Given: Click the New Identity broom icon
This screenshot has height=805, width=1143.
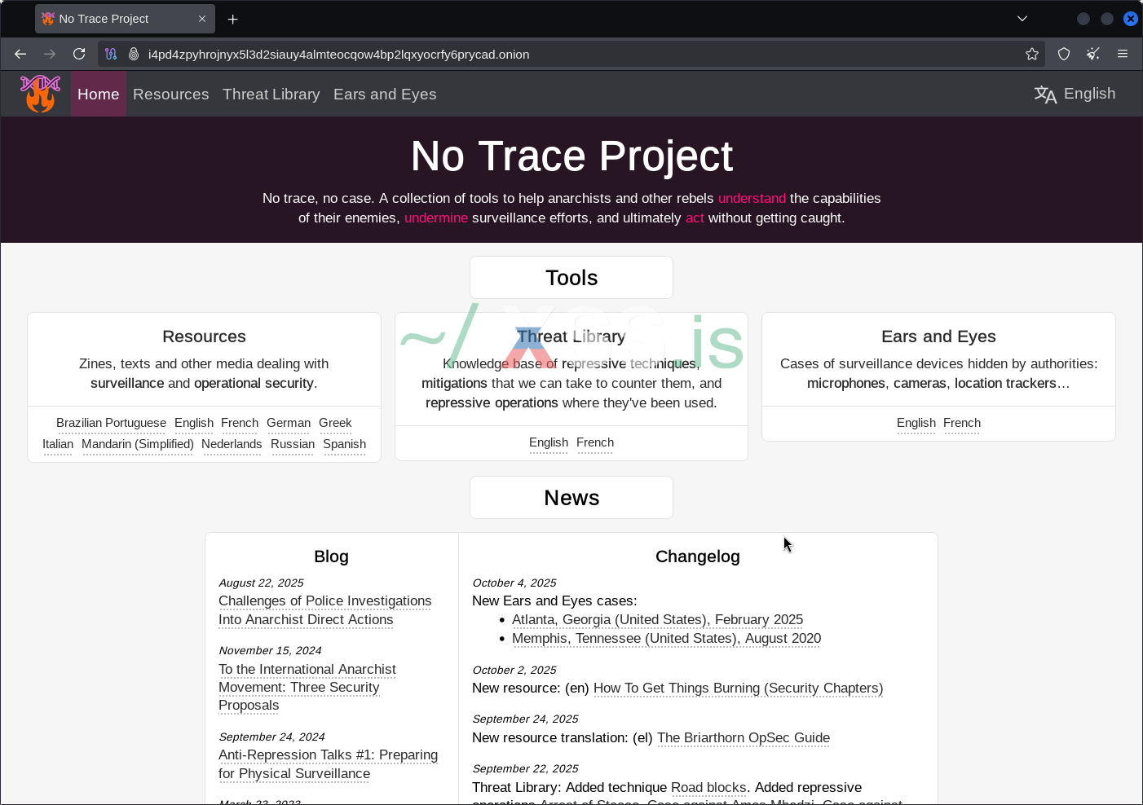Looking at the screenshot, I should (x=1093, y=54).
